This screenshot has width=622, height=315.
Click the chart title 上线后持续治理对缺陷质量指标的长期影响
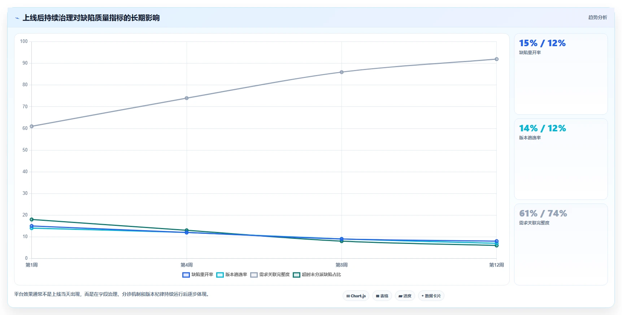point(91,18)
